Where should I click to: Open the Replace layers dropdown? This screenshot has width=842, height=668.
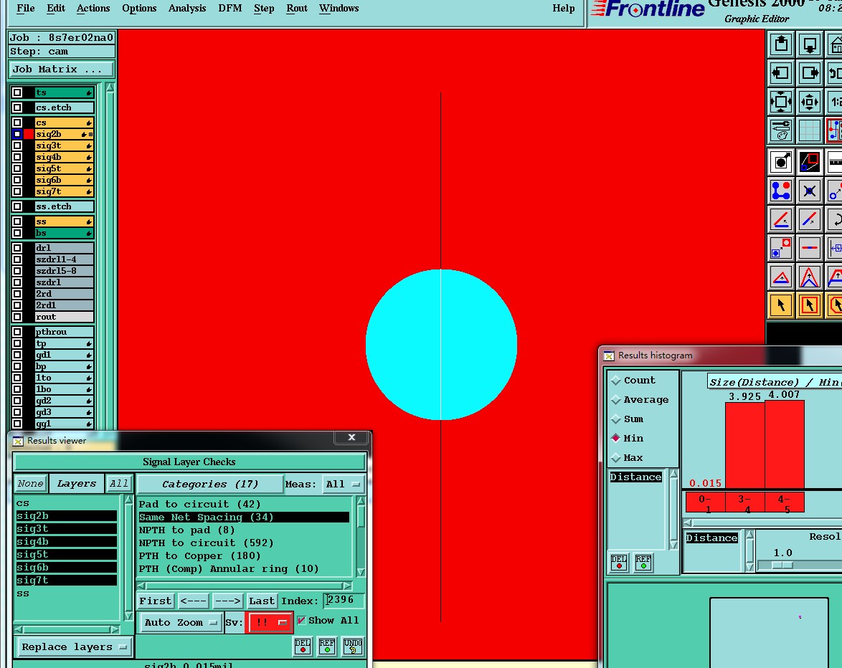click(x=74, y=647)
